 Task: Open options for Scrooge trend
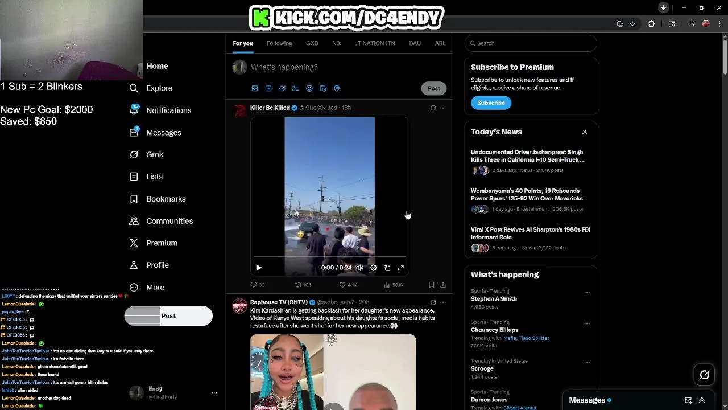point(587,362)
